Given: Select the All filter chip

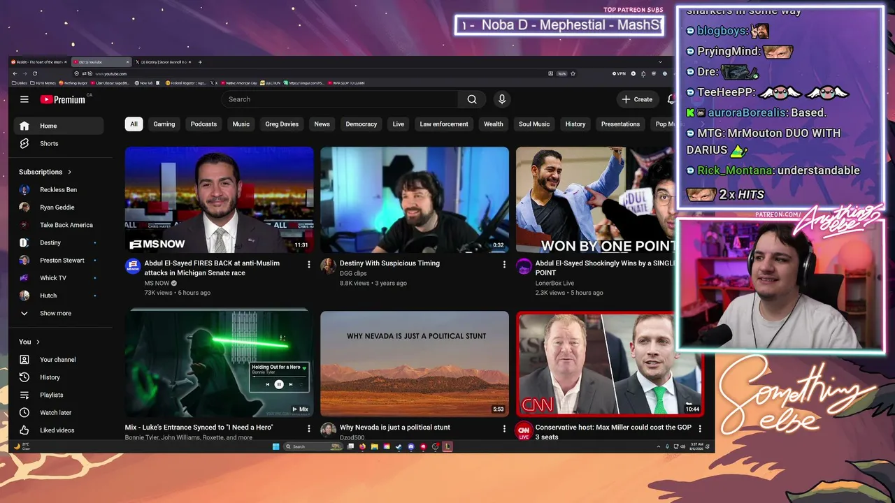Looking at the screenshot, I should coord(134,124).
